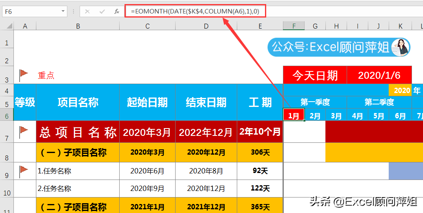423x213 pixels.
Task: Click the Insert Function fx icon
Action: click(116, 11)
